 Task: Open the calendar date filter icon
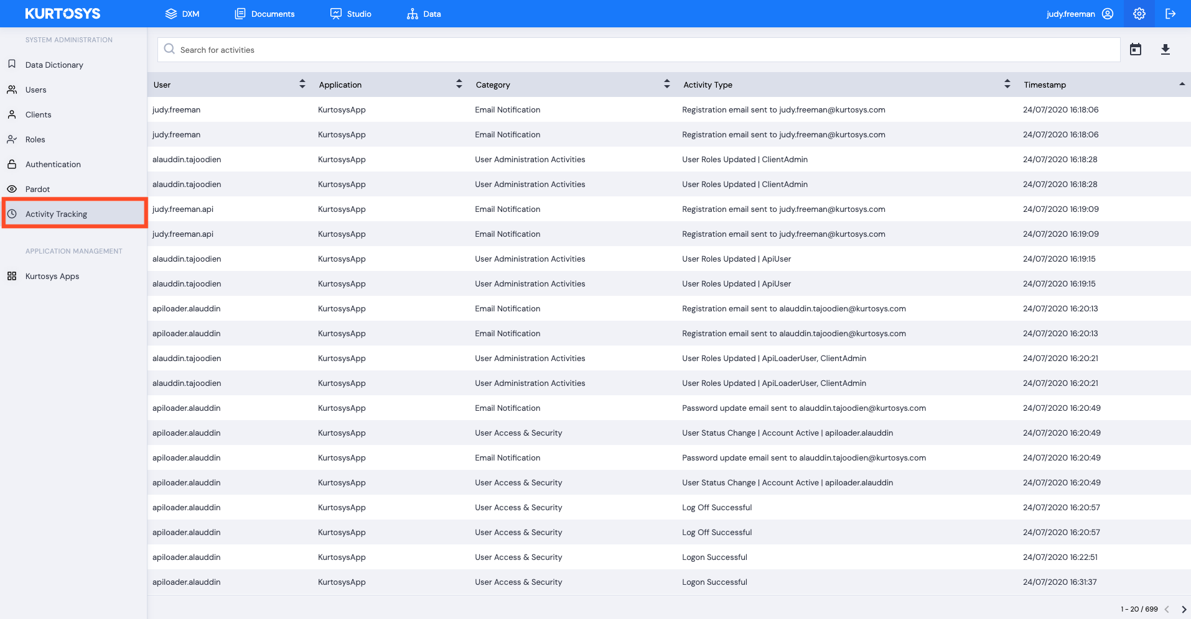1135,50
